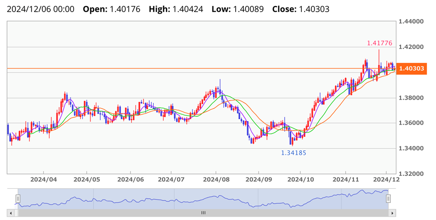Click the 1.42000 price axis label
The height and width of the screenshot is (220, 436).
pyautogui.click(x=411, y=47)
